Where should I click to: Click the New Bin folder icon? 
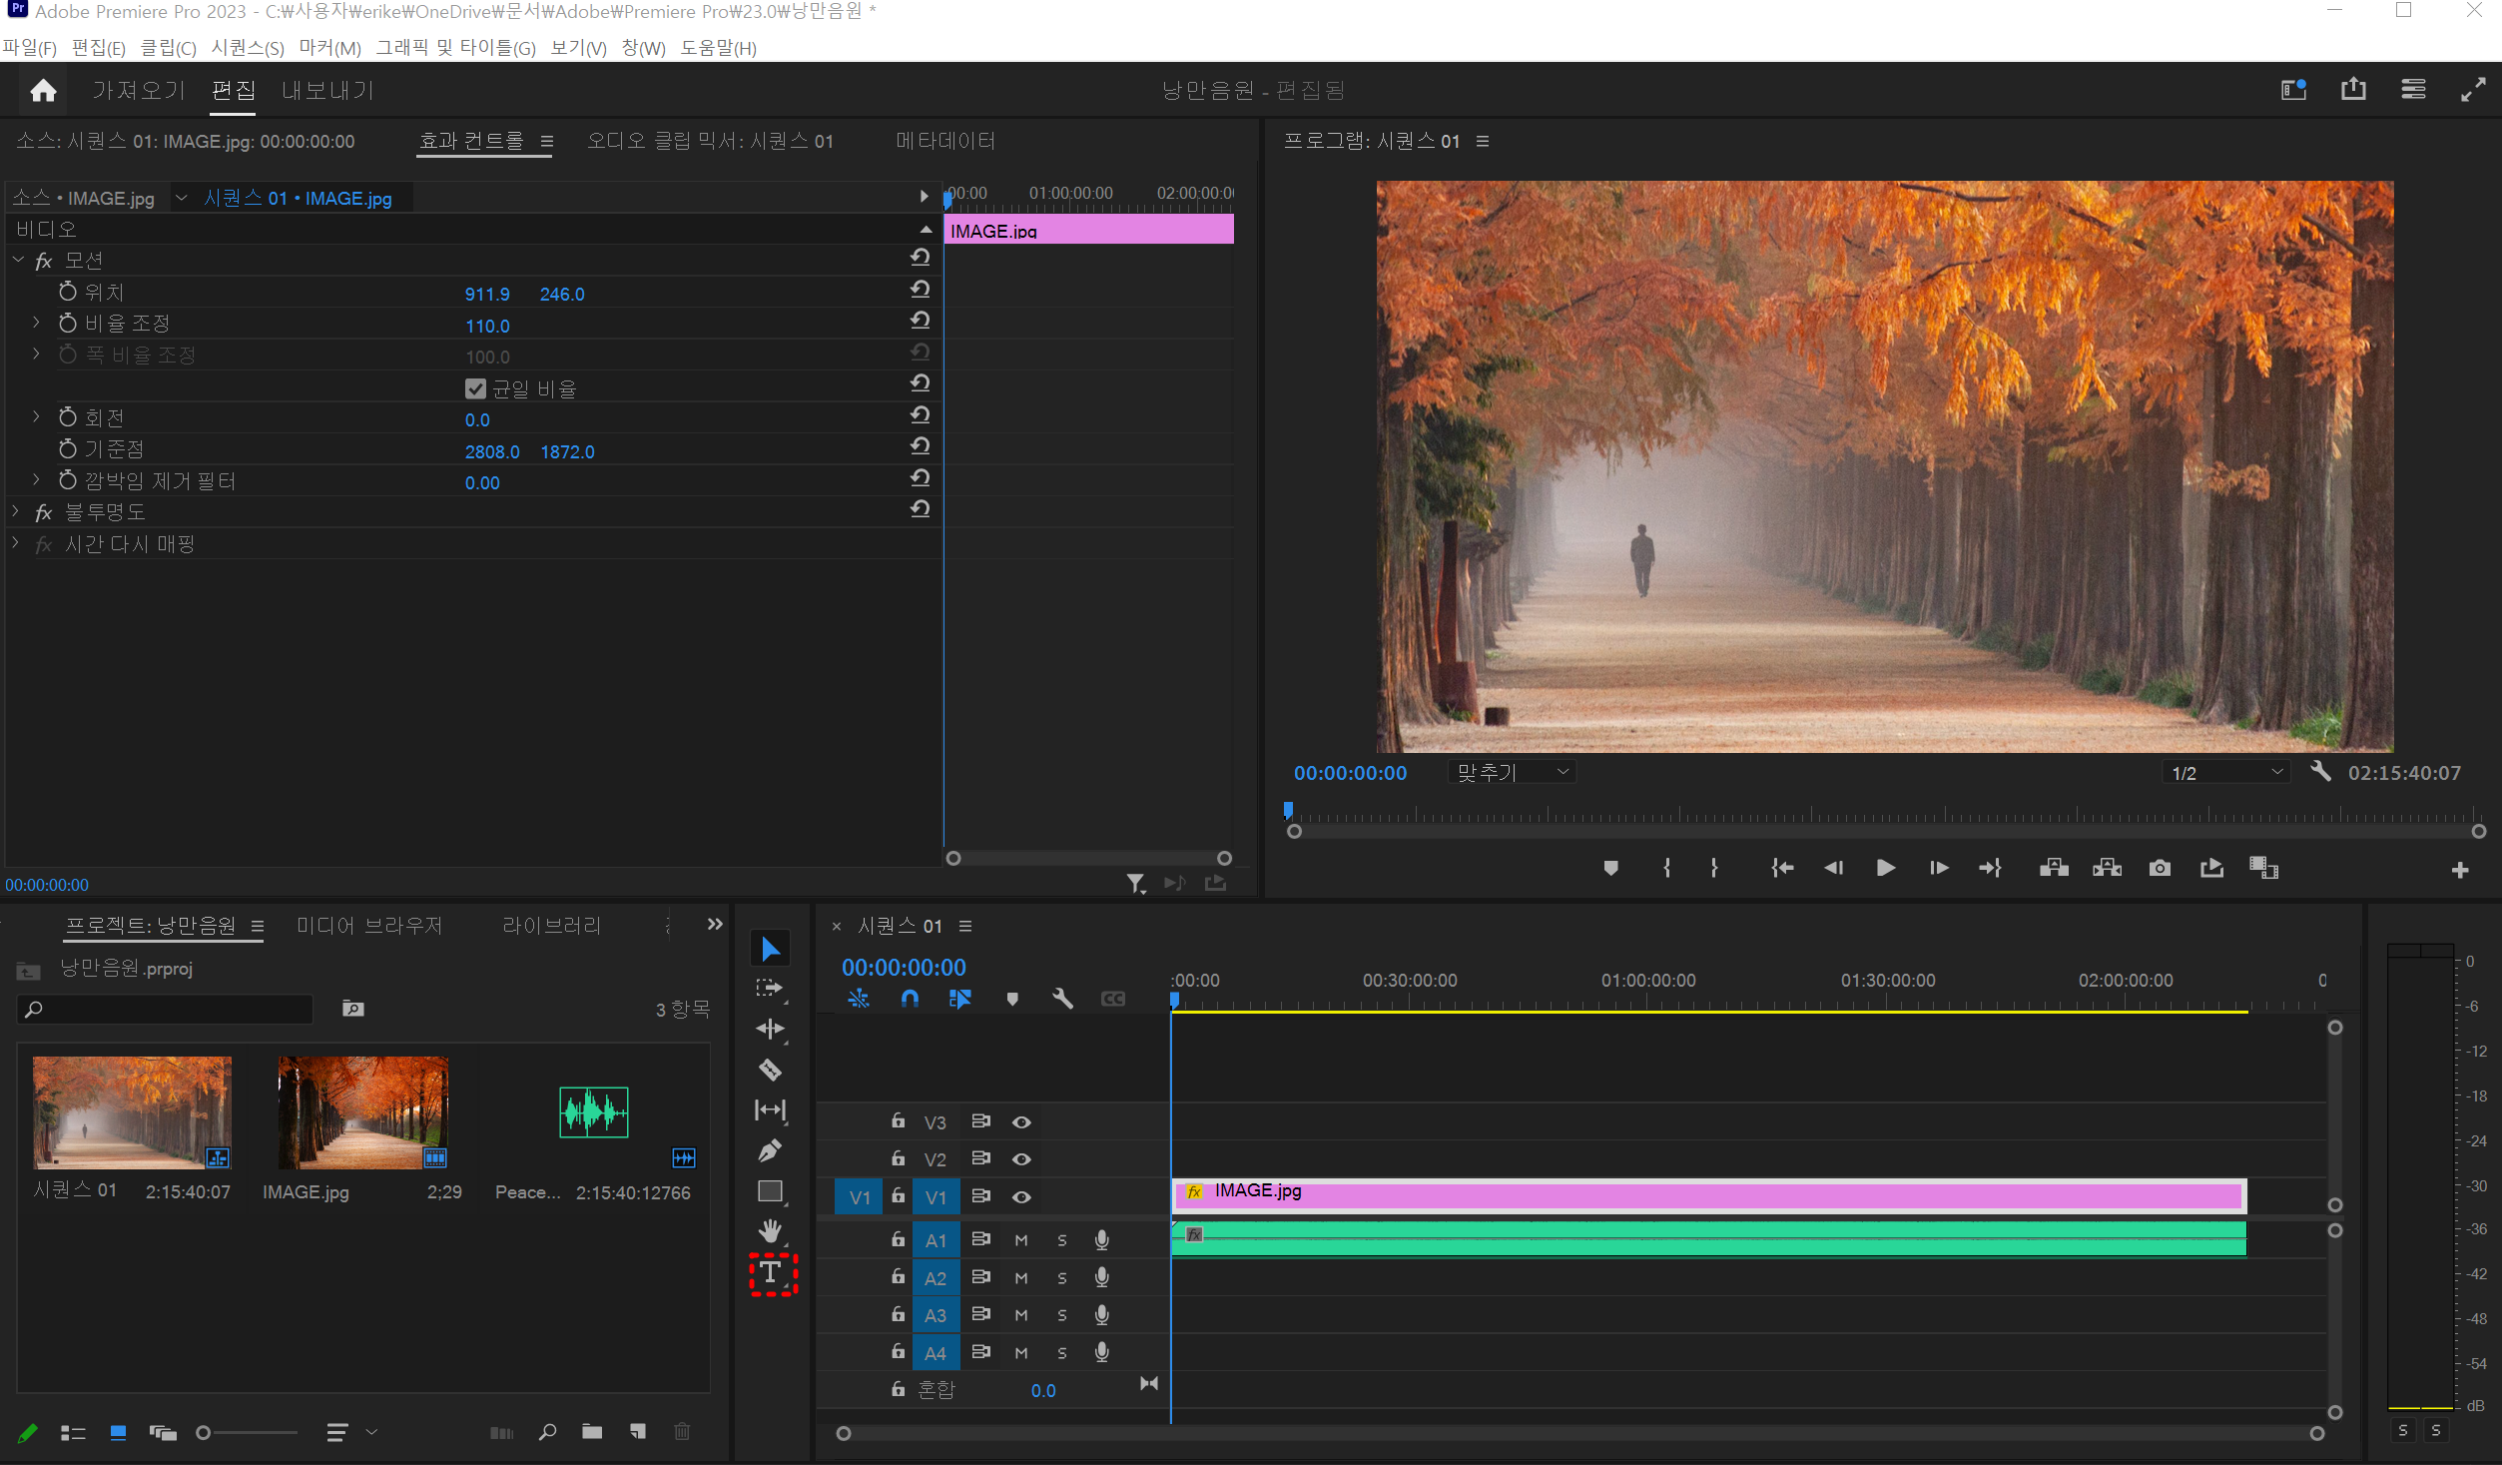click(x=592, y=1432)
